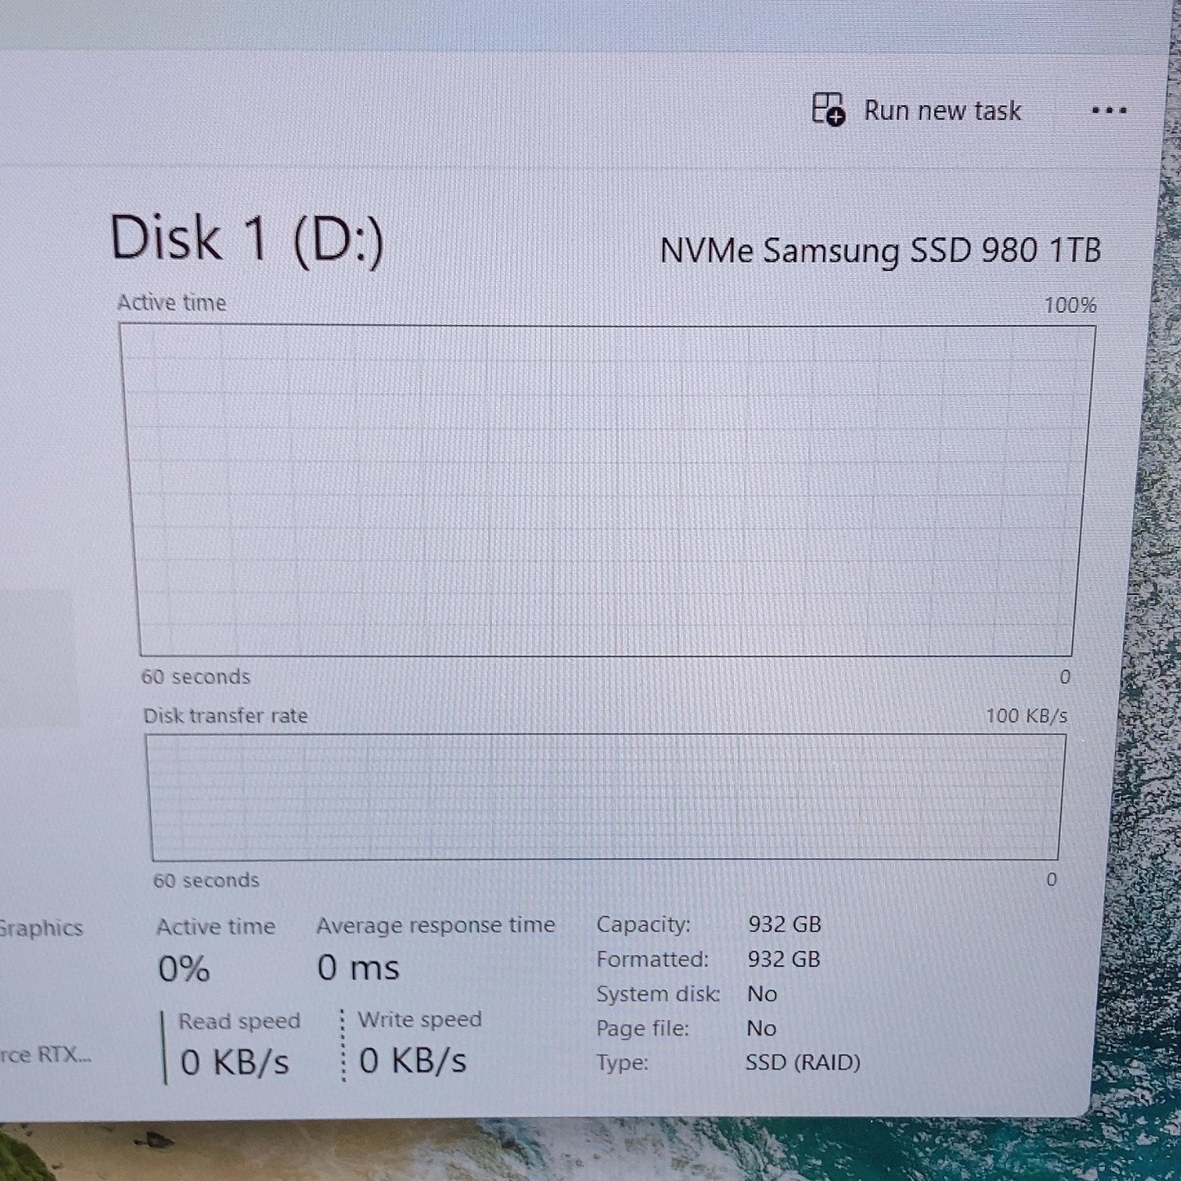Viewport: 1181px width, 1181px height.
Task: Click the 60 seconds label under transfer rate graph
Action: [x=206, y=880]
